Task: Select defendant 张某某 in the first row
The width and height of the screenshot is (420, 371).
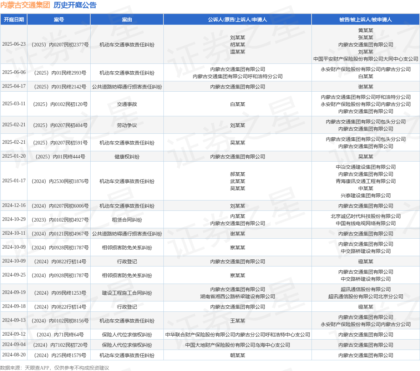Action: (x=366, y=37)
